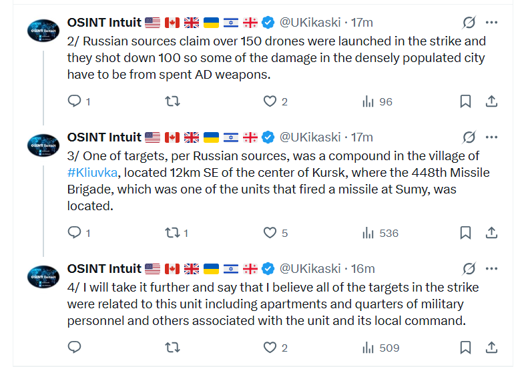Reply to the 2/ drones tweet
This screenshot has height=367, width=524.
74,101
